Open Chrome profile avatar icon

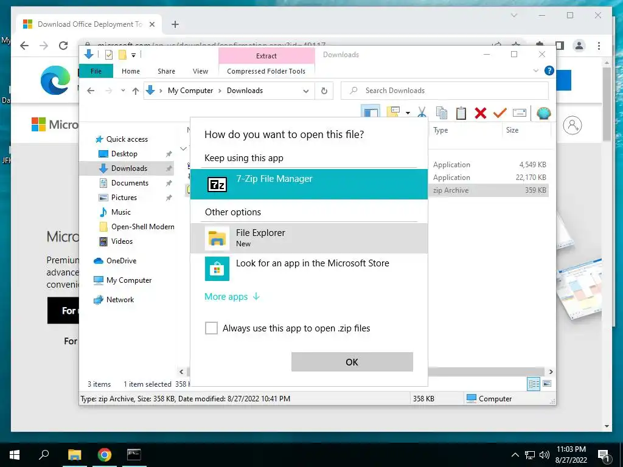pos(579,46)
